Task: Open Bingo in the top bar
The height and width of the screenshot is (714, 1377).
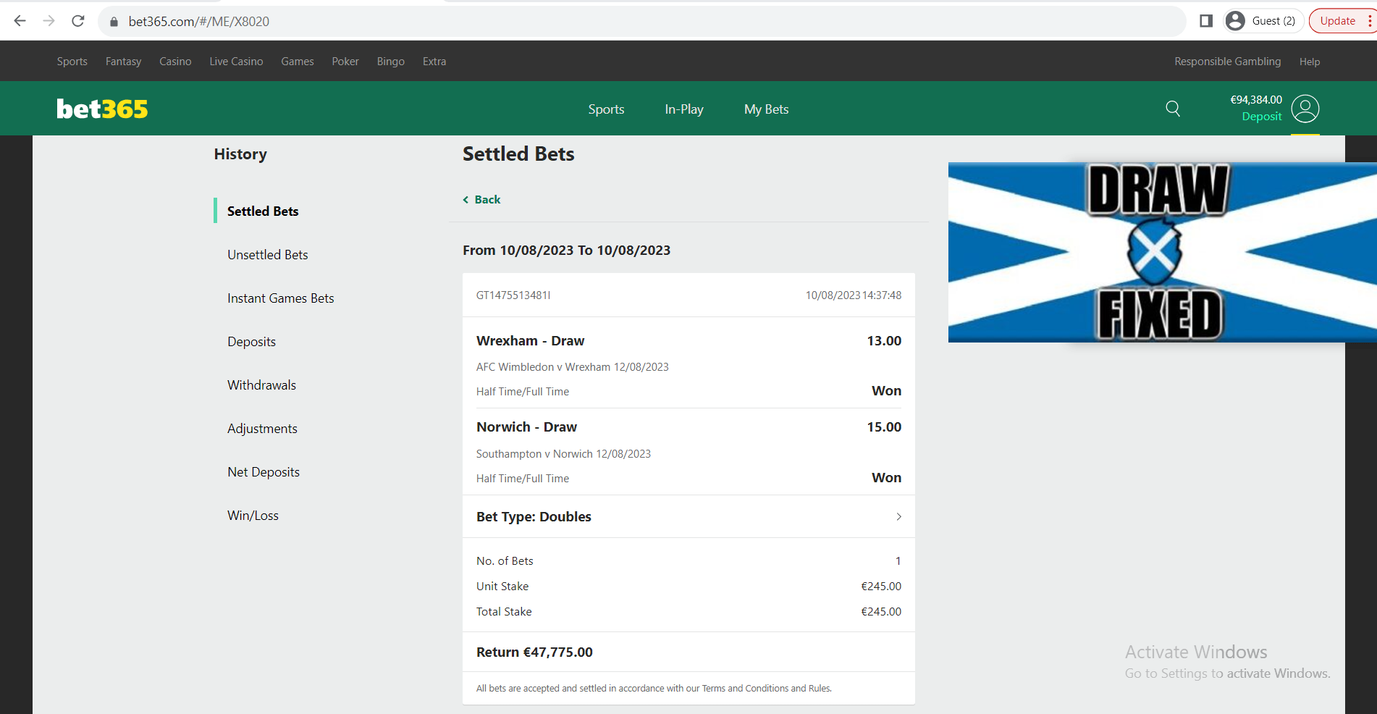Action: point(391,62)
